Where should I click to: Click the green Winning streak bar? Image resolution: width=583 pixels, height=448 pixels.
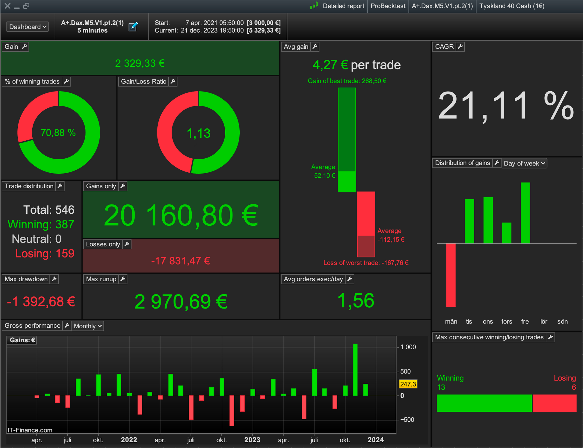click(x=484, y=403)
